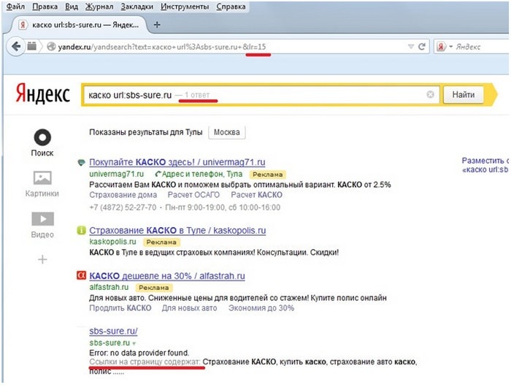
Task: Click green univermag71.ru domain link
Action: pos(116,174)
